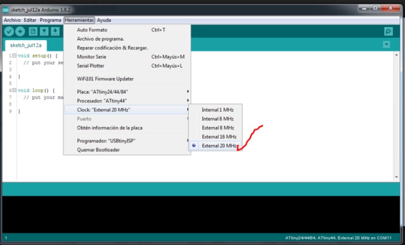Choose Archivo de programa
Screen dimensions: 405x245
pyautogui.click(x=127, y=39)
